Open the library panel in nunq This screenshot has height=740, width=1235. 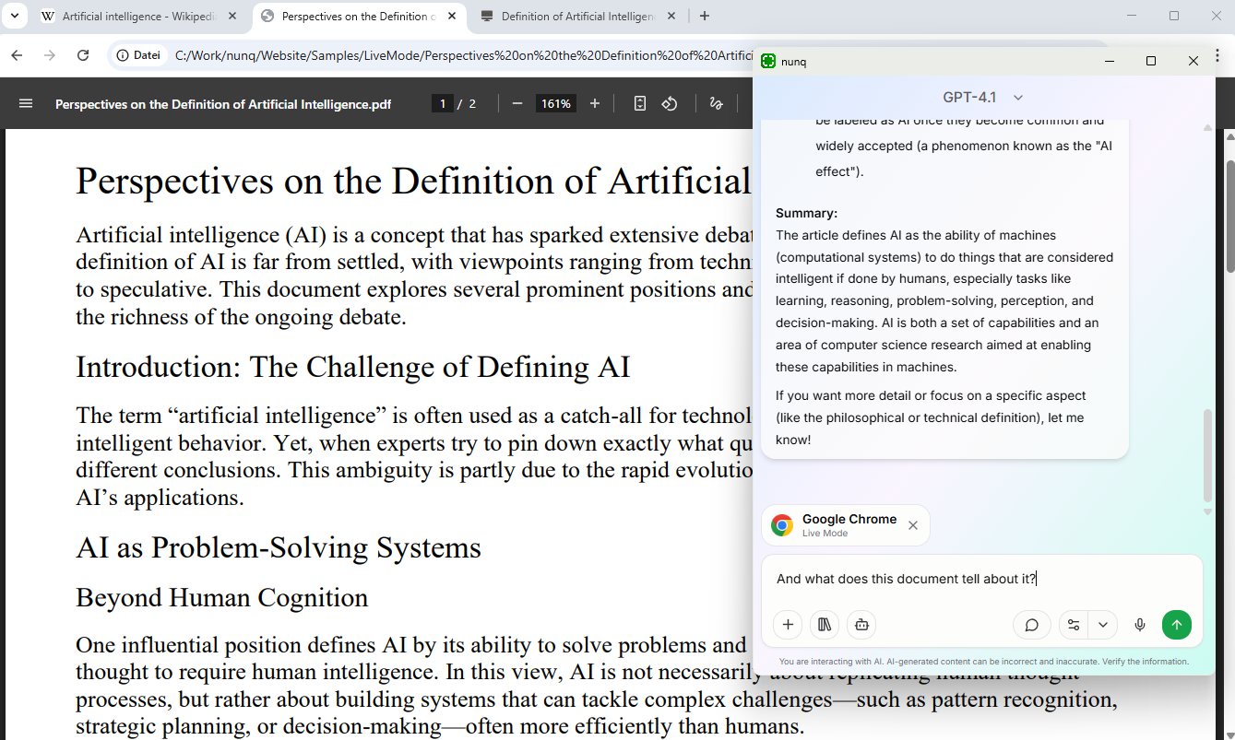[x=824, y=625]
